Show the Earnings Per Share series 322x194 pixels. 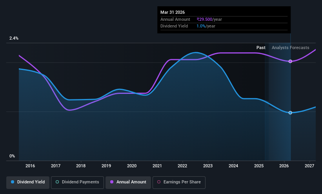[179, 182]
